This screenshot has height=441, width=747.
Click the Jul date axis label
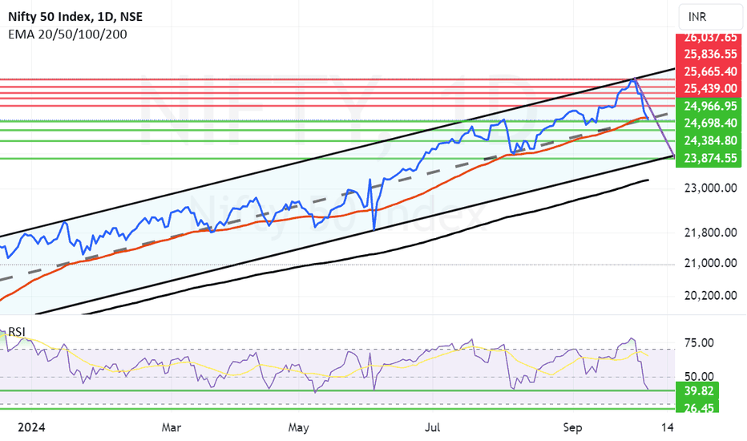pos(432,427)
